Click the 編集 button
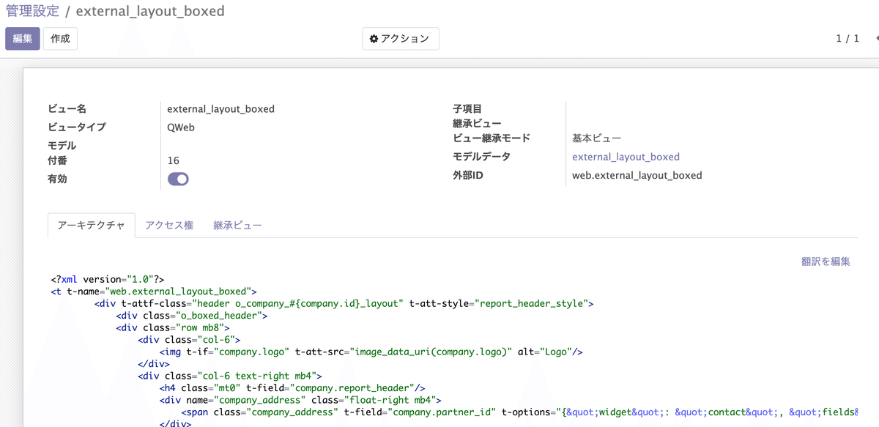879x427 pixels. pyautogui.click(x=22, y=39)
